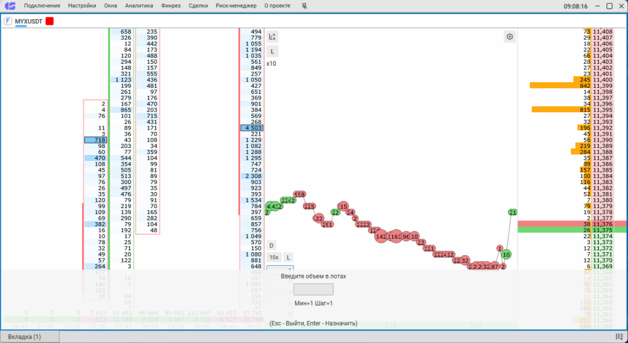Click the 1 534 cluster cell
This screenshot has height=343, width=628.
pyautogui.click(x=251, y=200)
